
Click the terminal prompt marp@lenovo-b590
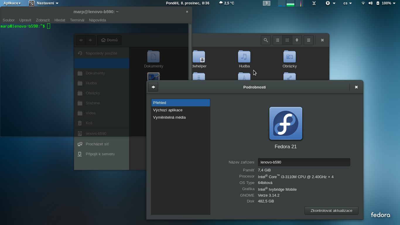click(x=23, y=26)
